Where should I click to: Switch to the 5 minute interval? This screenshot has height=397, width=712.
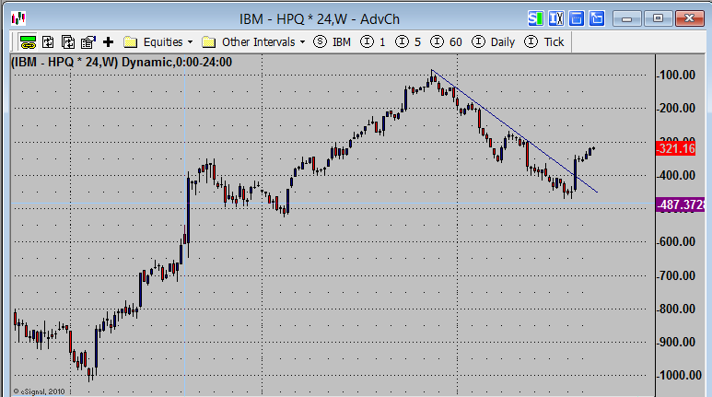[408, 42]
